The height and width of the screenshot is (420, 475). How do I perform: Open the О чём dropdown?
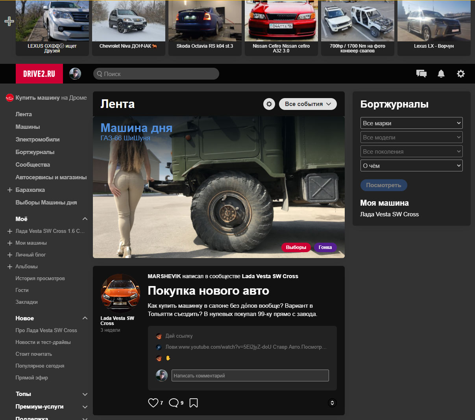(x=411, y=165)
